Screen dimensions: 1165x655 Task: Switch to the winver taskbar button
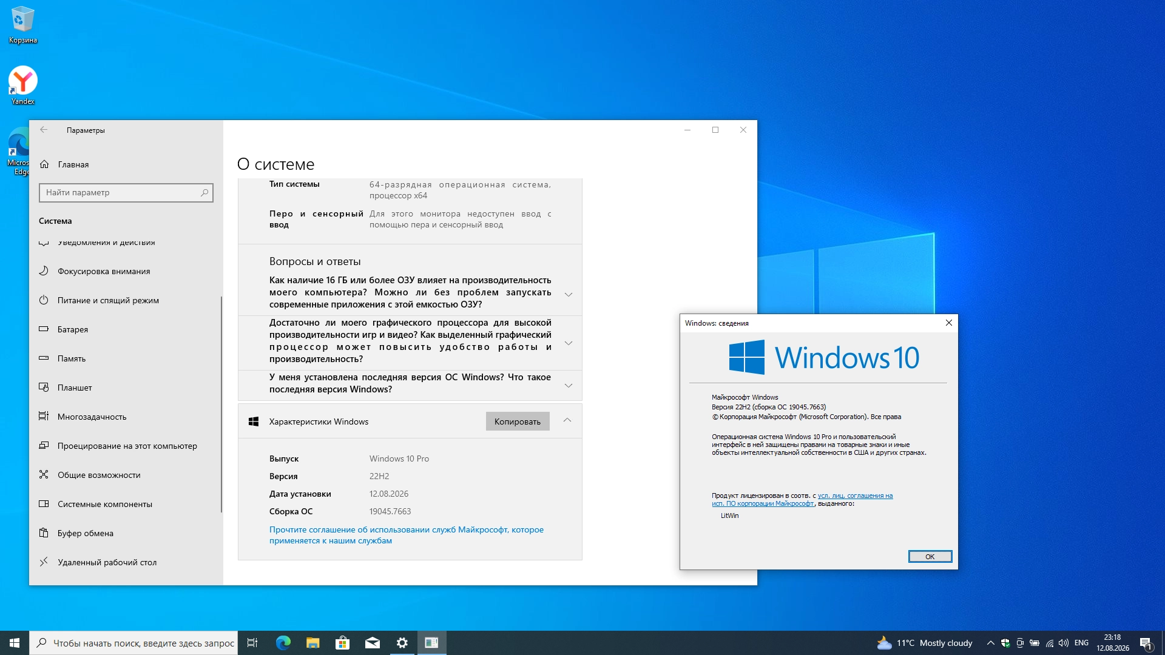point(432,643)
